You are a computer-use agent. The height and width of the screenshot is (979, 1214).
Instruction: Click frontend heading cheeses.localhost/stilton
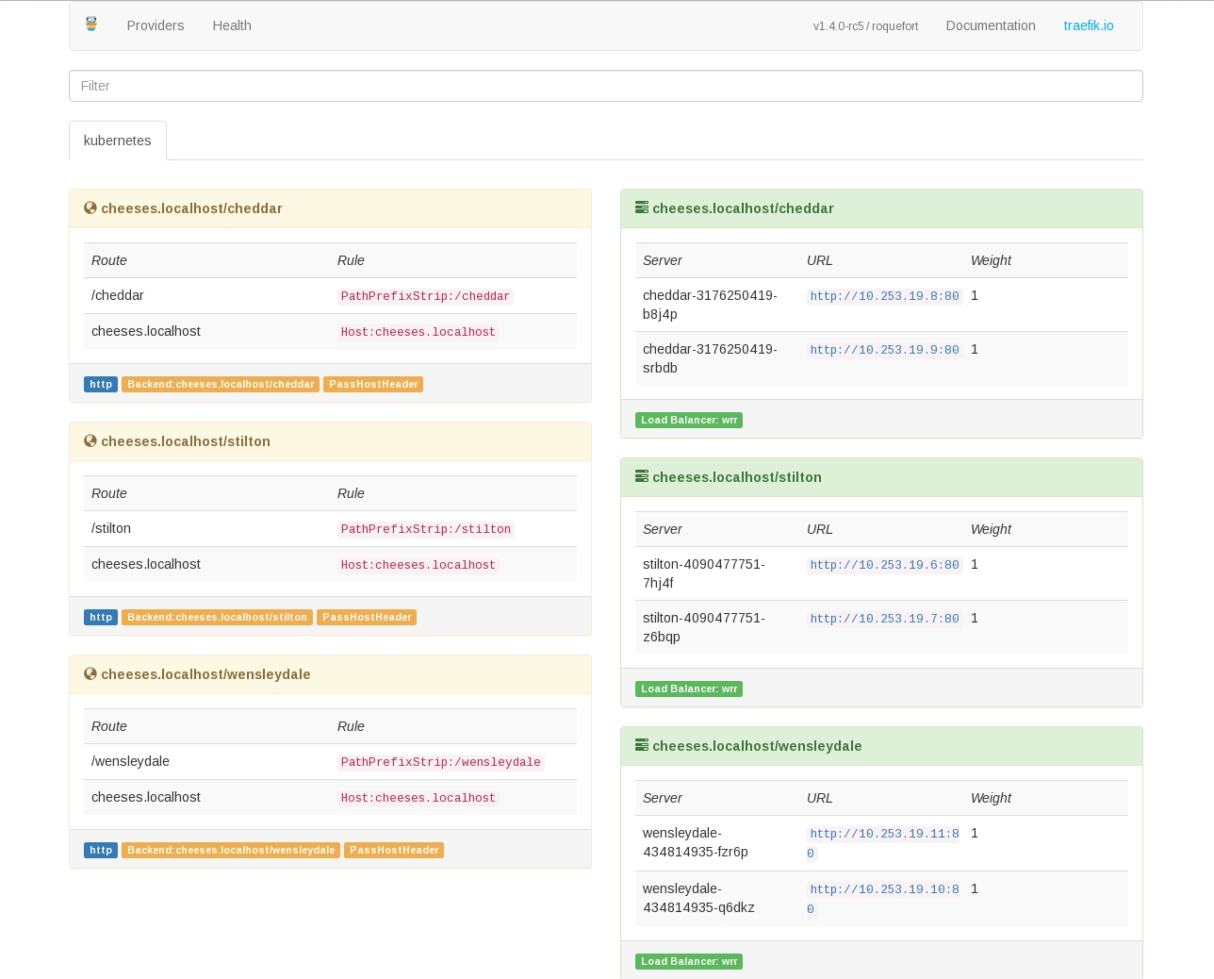186,441
